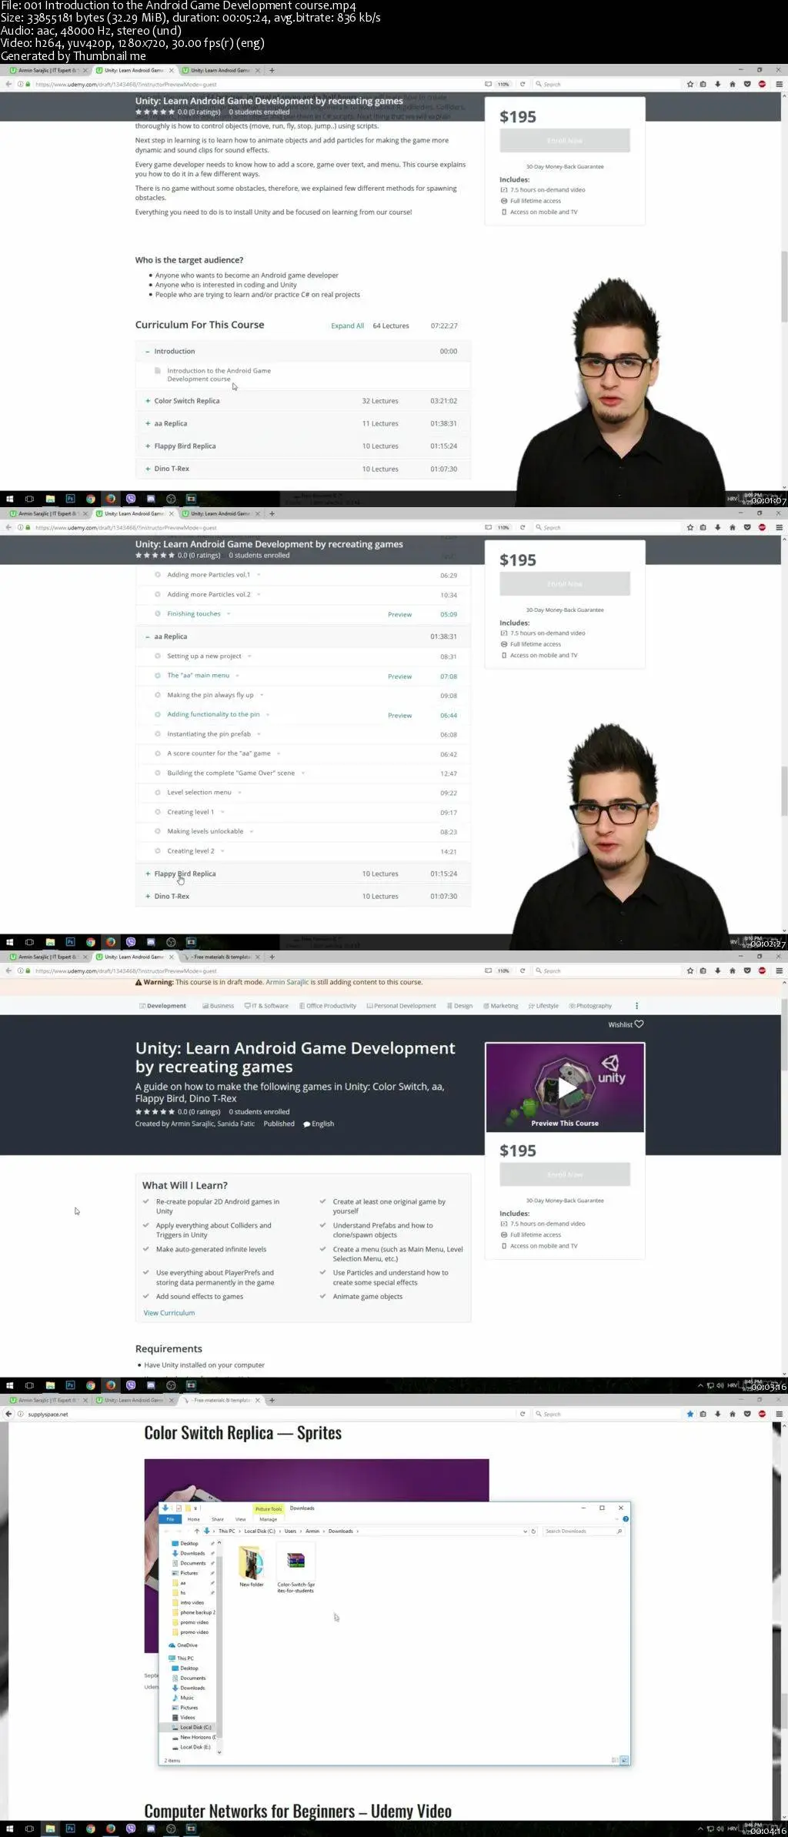788x1837 pixels.
Task: Open Preview for 'Finishing touches' lecture
Action: pos(399,615)
